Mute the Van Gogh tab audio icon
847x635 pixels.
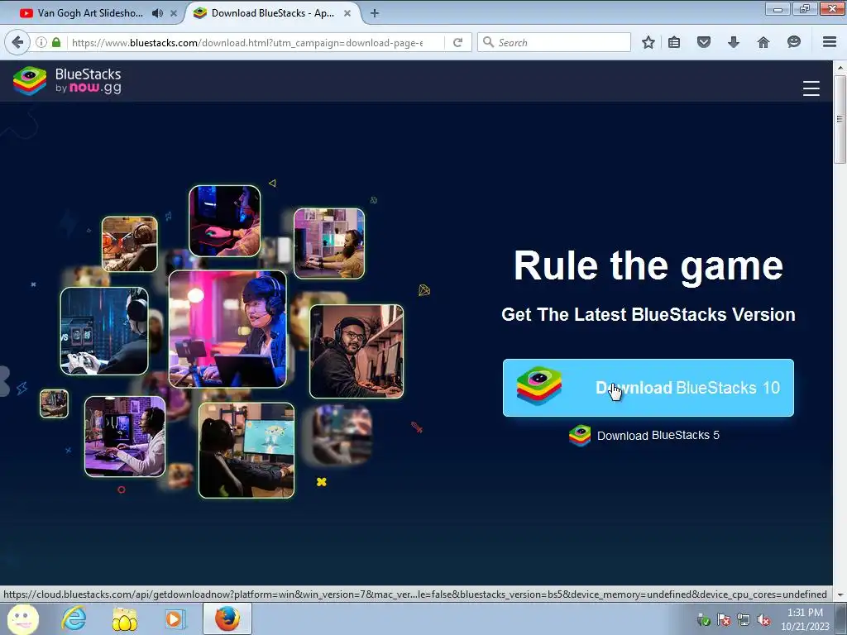tap(157, 13)
